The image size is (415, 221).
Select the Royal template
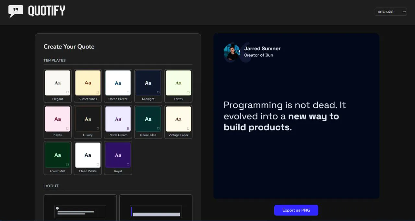(x=118, y=158)
